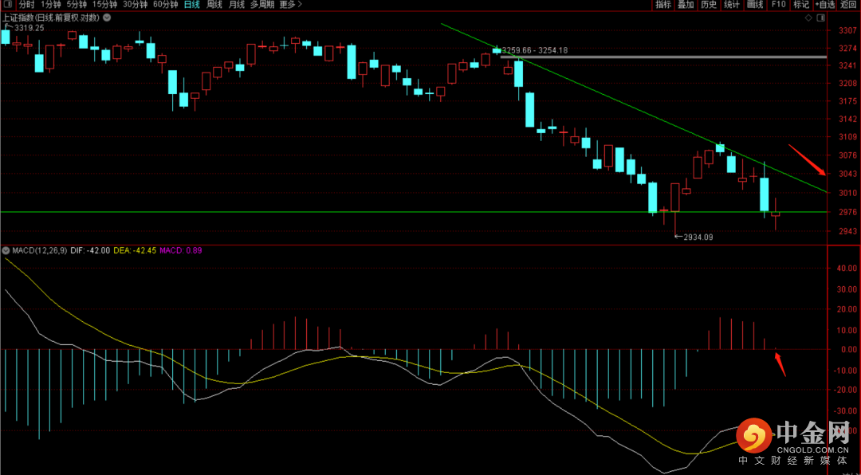Screen dimensions: 861x475
Task: Expand the MACD indicator dropdown arrow
Action: point(6,250)
